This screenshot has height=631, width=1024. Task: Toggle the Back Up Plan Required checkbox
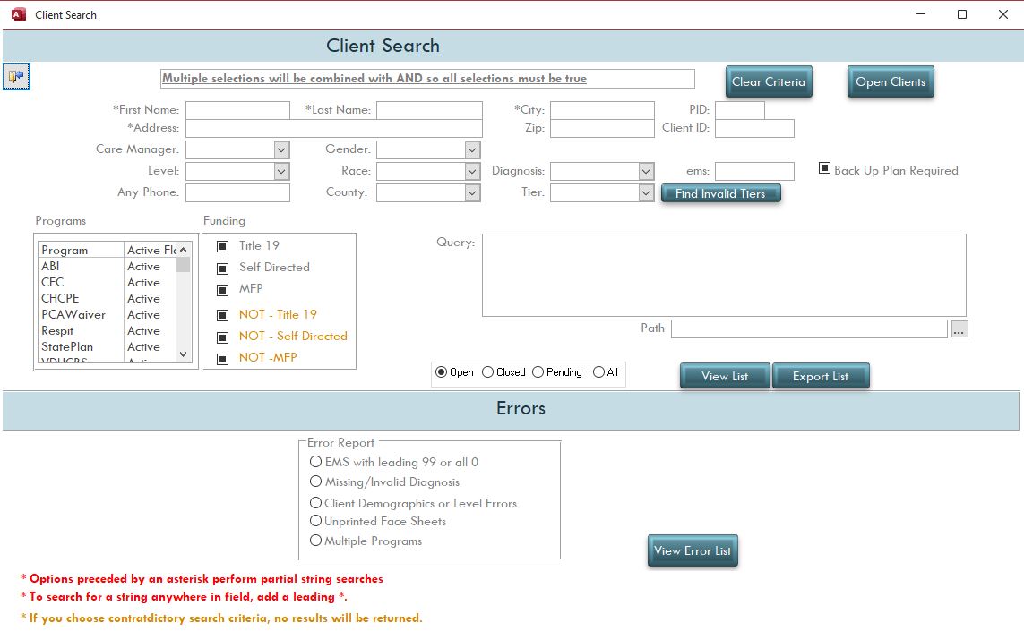(824, 168)
